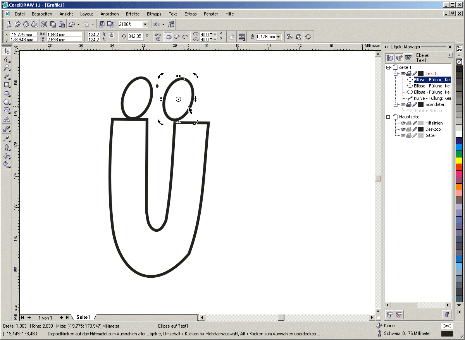465x340 pixels.
Task: Select the Basic Shapes tool
Action: point(7,111)
